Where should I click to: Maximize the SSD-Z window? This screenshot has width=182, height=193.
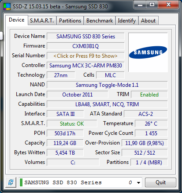[152, 4]
